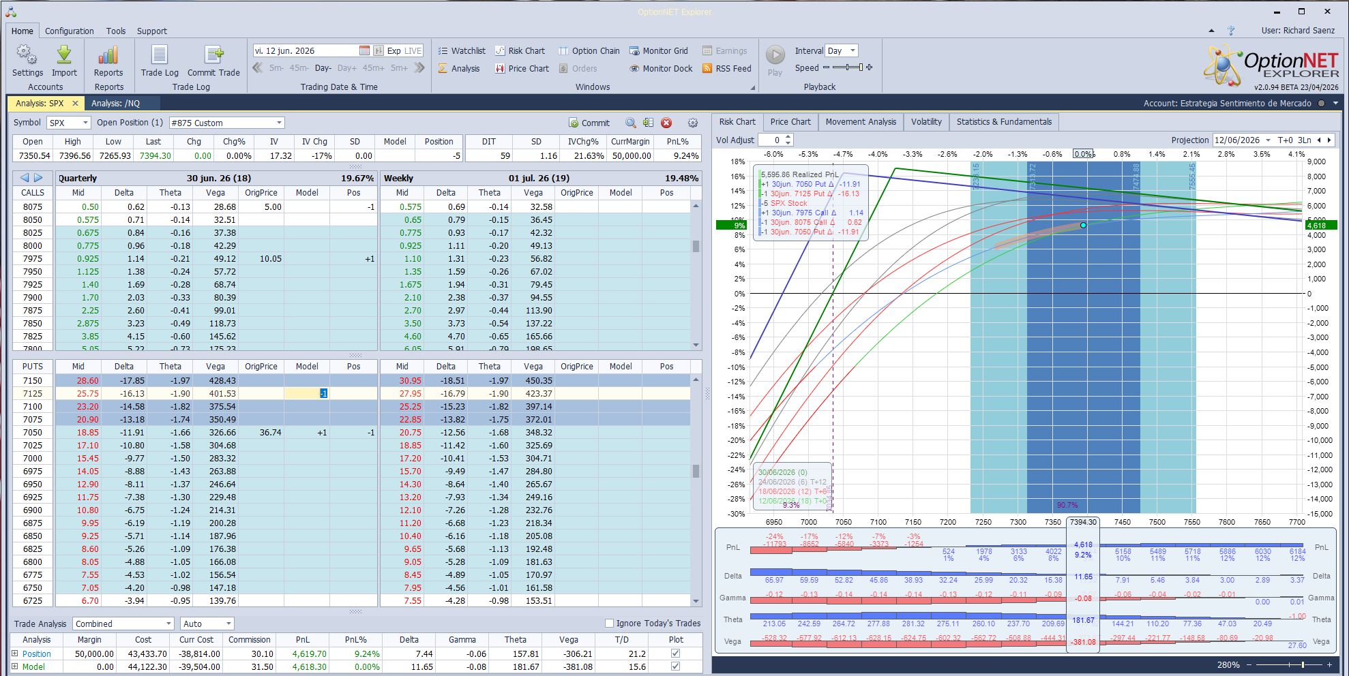
Task: Click the calls chain vertical scrollbar
Action: point(696,274)
